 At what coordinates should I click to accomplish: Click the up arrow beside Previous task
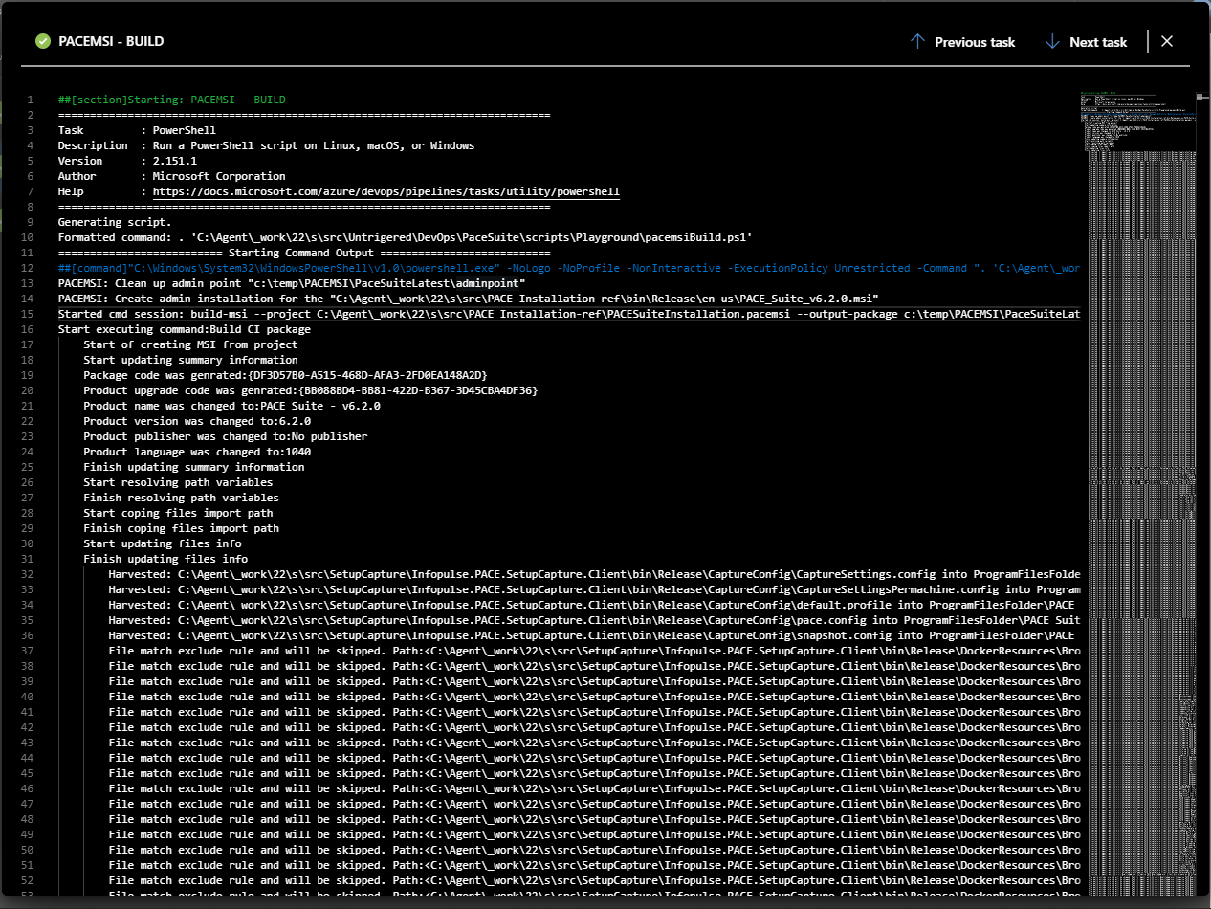[917, 41]
